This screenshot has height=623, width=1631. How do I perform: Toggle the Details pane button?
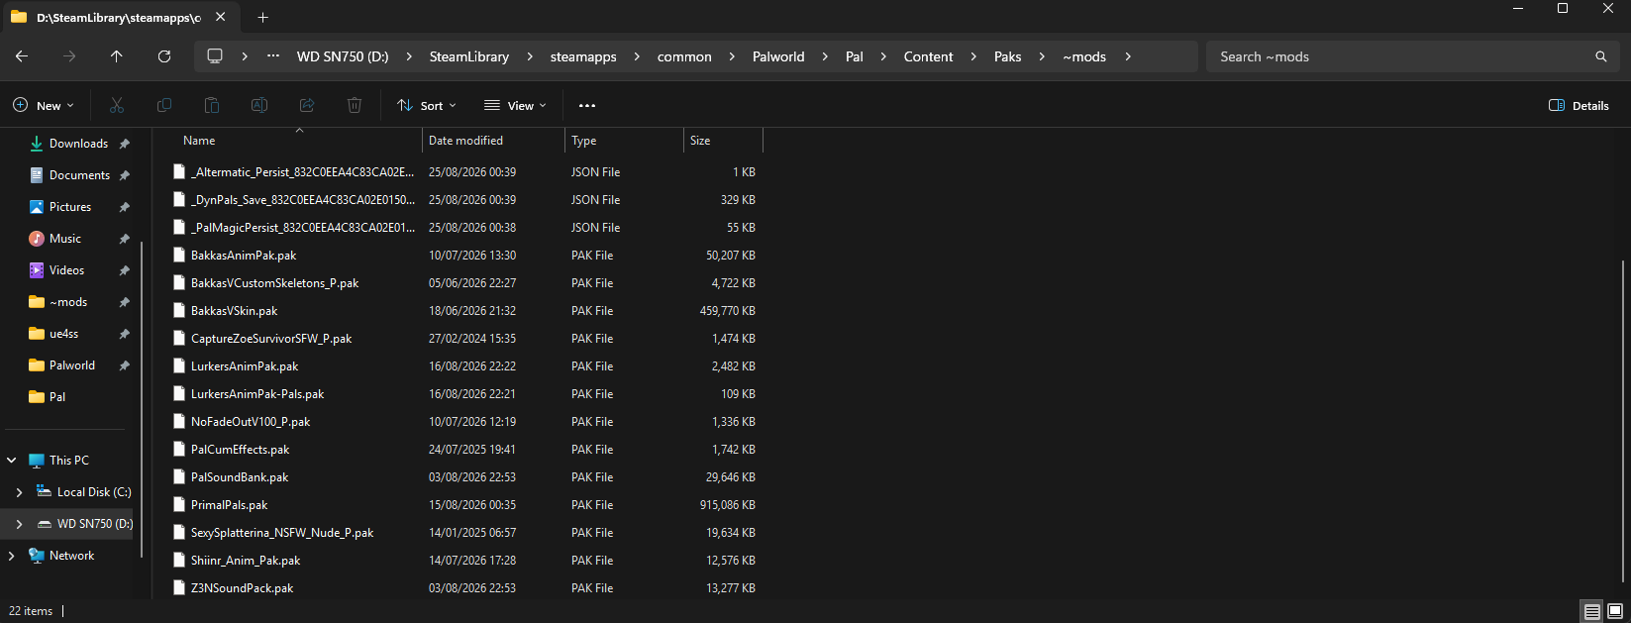(1579, 105)
